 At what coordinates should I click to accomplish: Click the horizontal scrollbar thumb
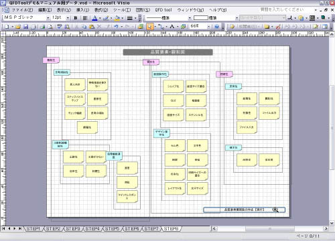click(270, 229)
